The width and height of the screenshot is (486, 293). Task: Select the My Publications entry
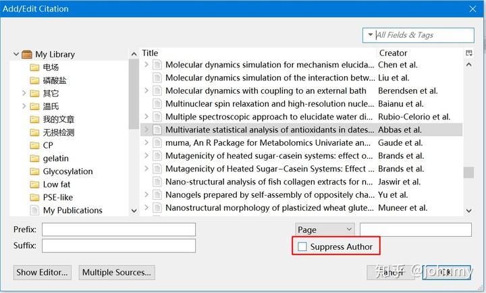pos(72,210)
